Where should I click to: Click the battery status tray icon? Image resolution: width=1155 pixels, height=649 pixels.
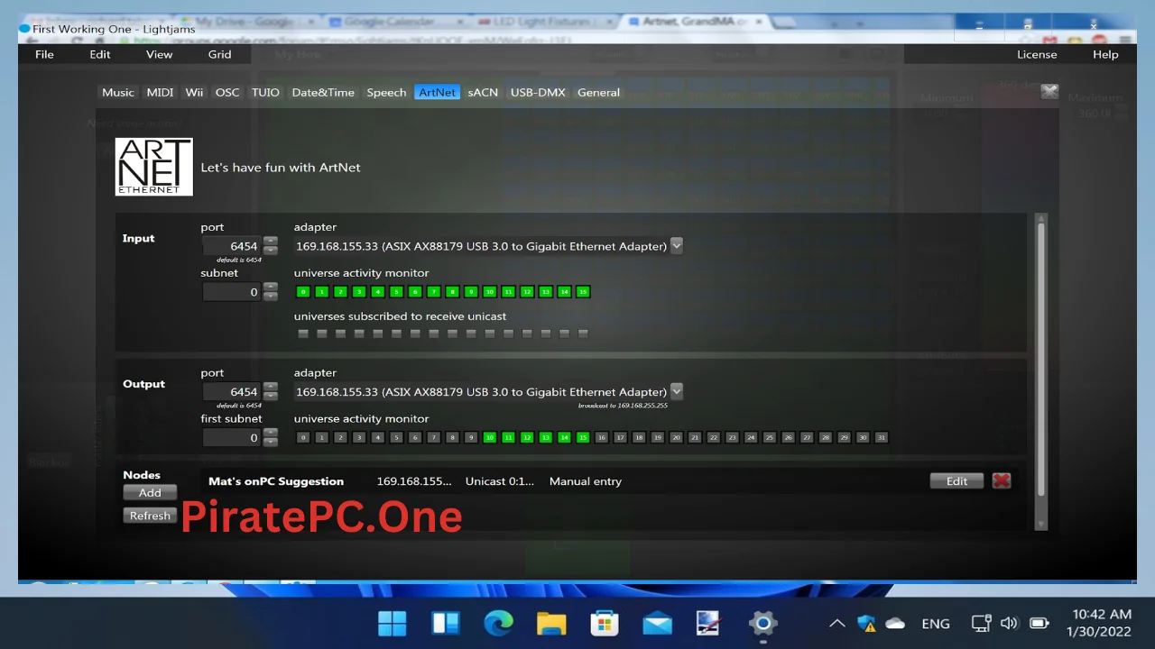coord(1039,623)
